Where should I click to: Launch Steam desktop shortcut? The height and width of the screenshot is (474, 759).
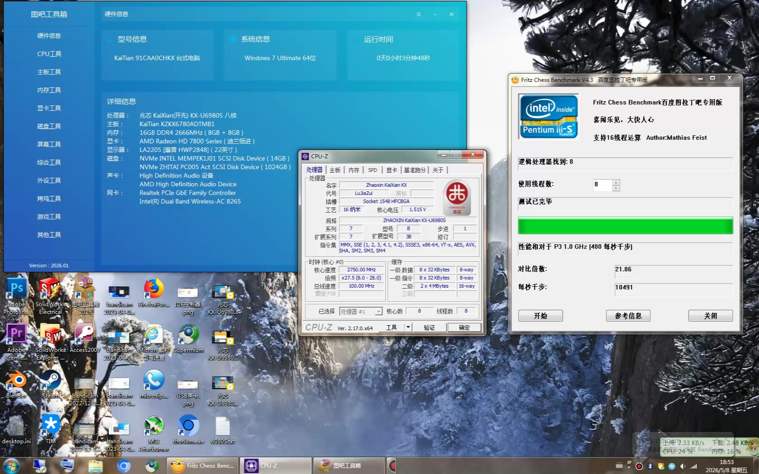(x=50, y=384)
